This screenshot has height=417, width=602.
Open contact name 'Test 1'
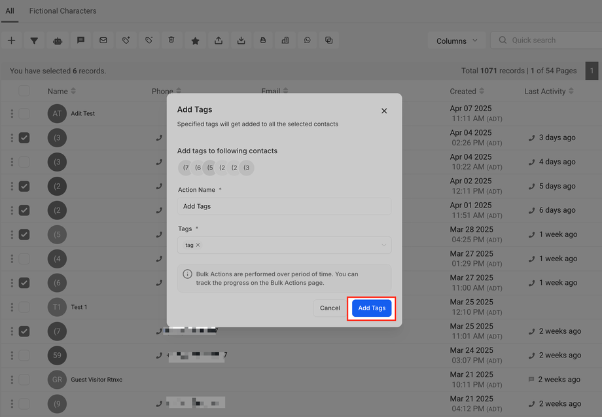pos(79,307)
